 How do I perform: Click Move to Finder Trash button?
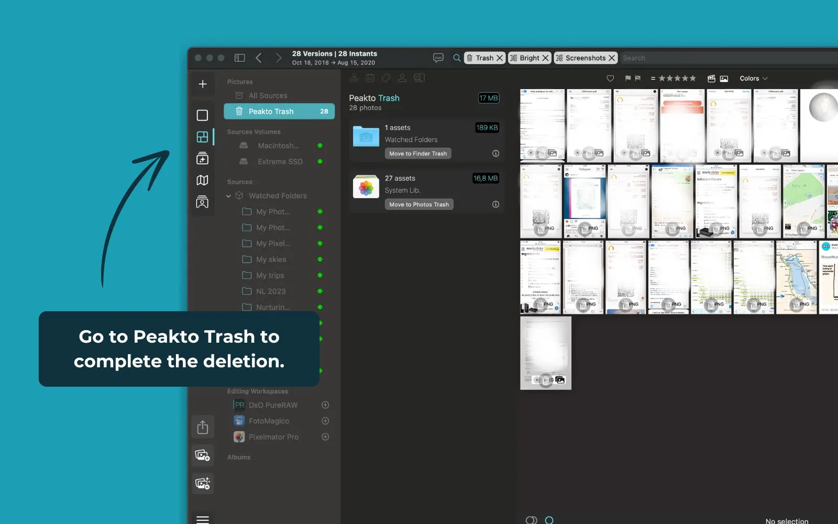point(418,154)
